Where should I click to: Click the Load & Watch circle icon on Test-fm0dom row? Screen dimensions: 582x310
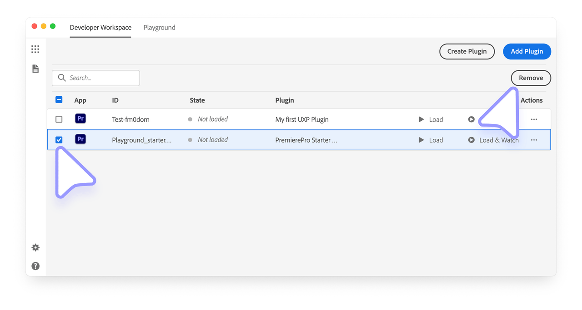(471, 119)
